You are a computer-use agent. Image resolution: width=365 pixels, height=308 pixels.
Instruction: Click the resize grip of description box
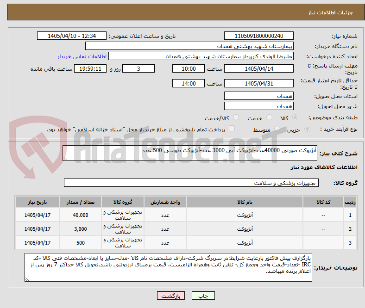coord(65,159)
